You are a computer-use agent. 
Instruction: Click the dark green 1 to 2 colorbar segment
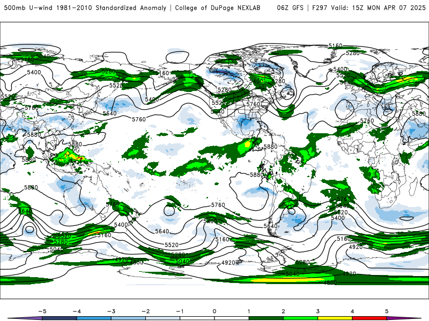point(266,318)
